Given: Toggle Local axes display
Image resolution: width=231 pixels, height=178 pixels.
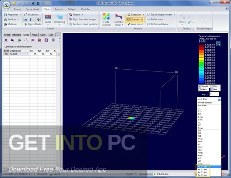Looking at the screenshot, I should tap(31, 15).
